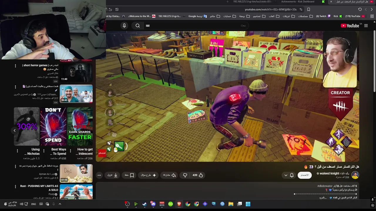Open the العاب bookmarks folder
This screenshot has width=376, height=211.
point(273,16)
